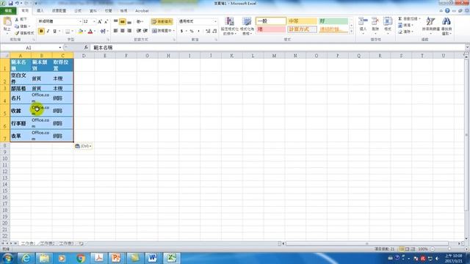The width and height of the screenshot is (470, 264).
Task: Select the second worksheet tab
Action: (x=47, y=243)
